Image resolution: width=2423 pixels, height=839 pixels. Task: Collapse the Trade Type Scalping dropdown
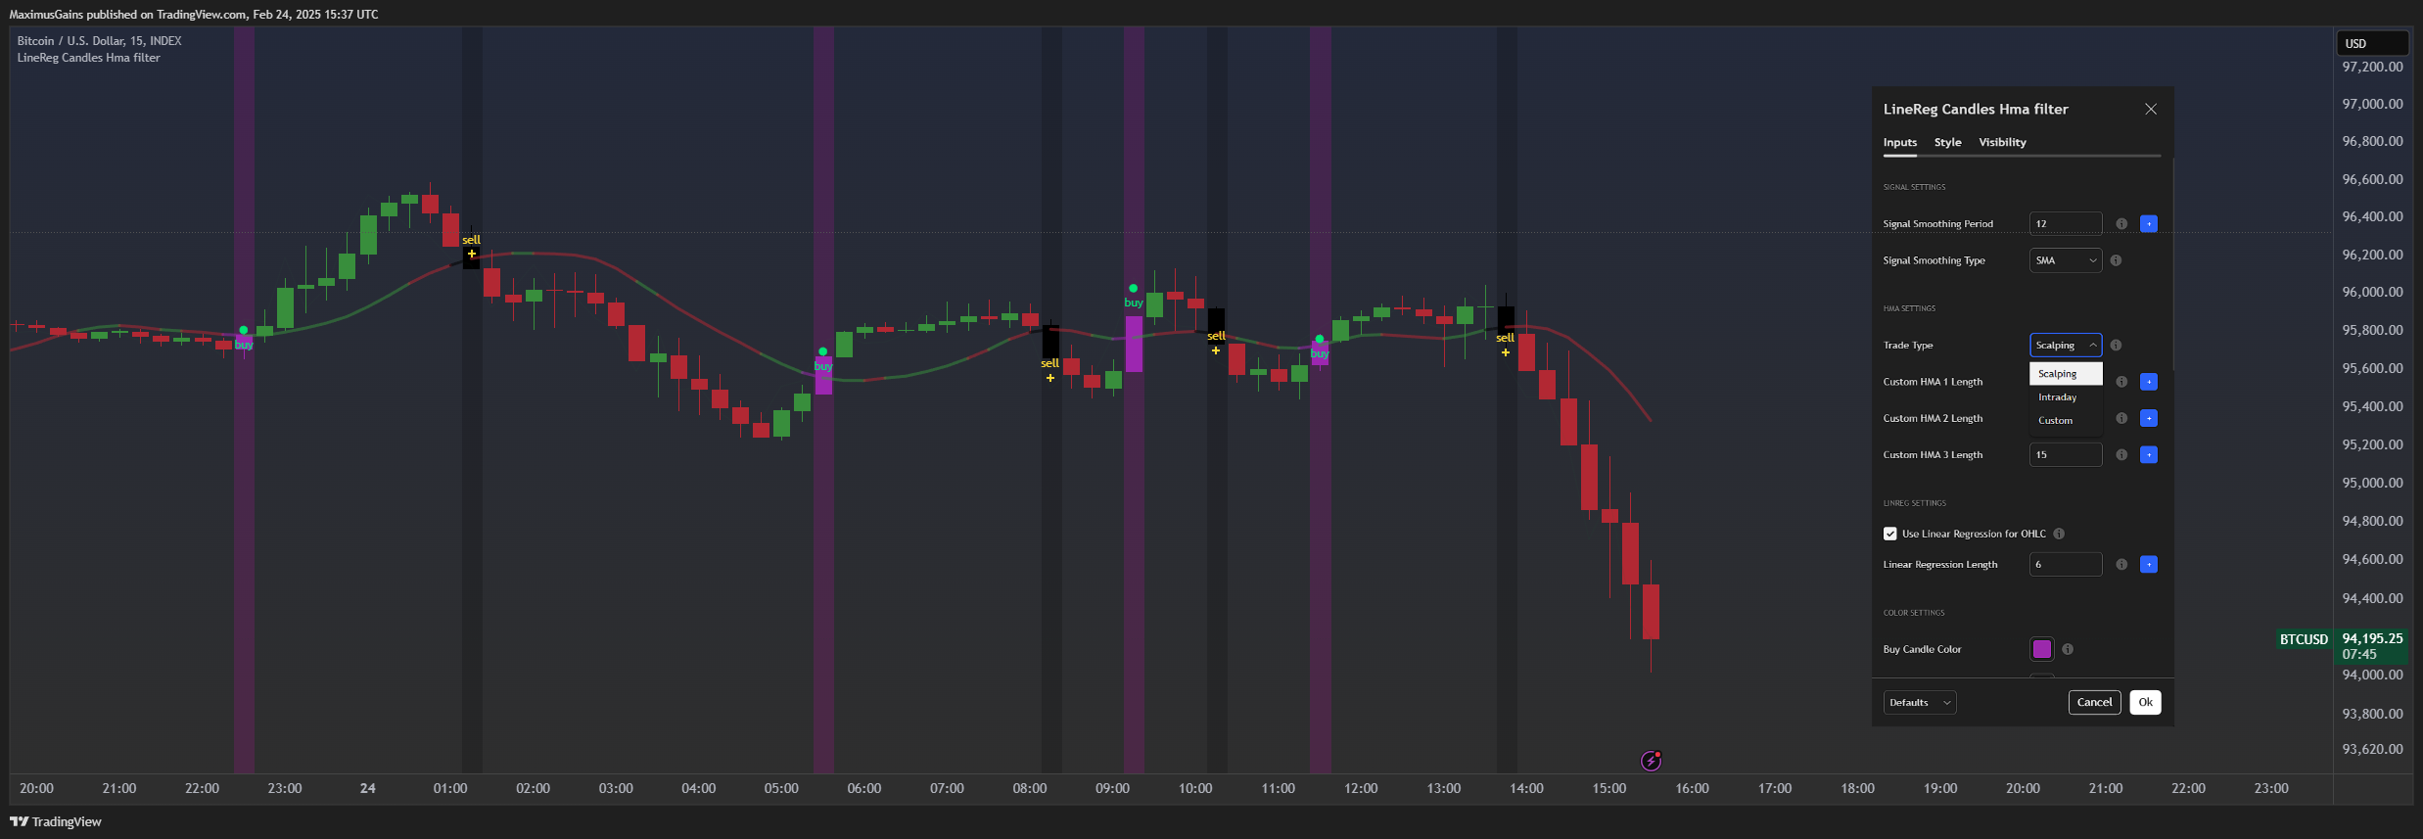point(2066,346)
